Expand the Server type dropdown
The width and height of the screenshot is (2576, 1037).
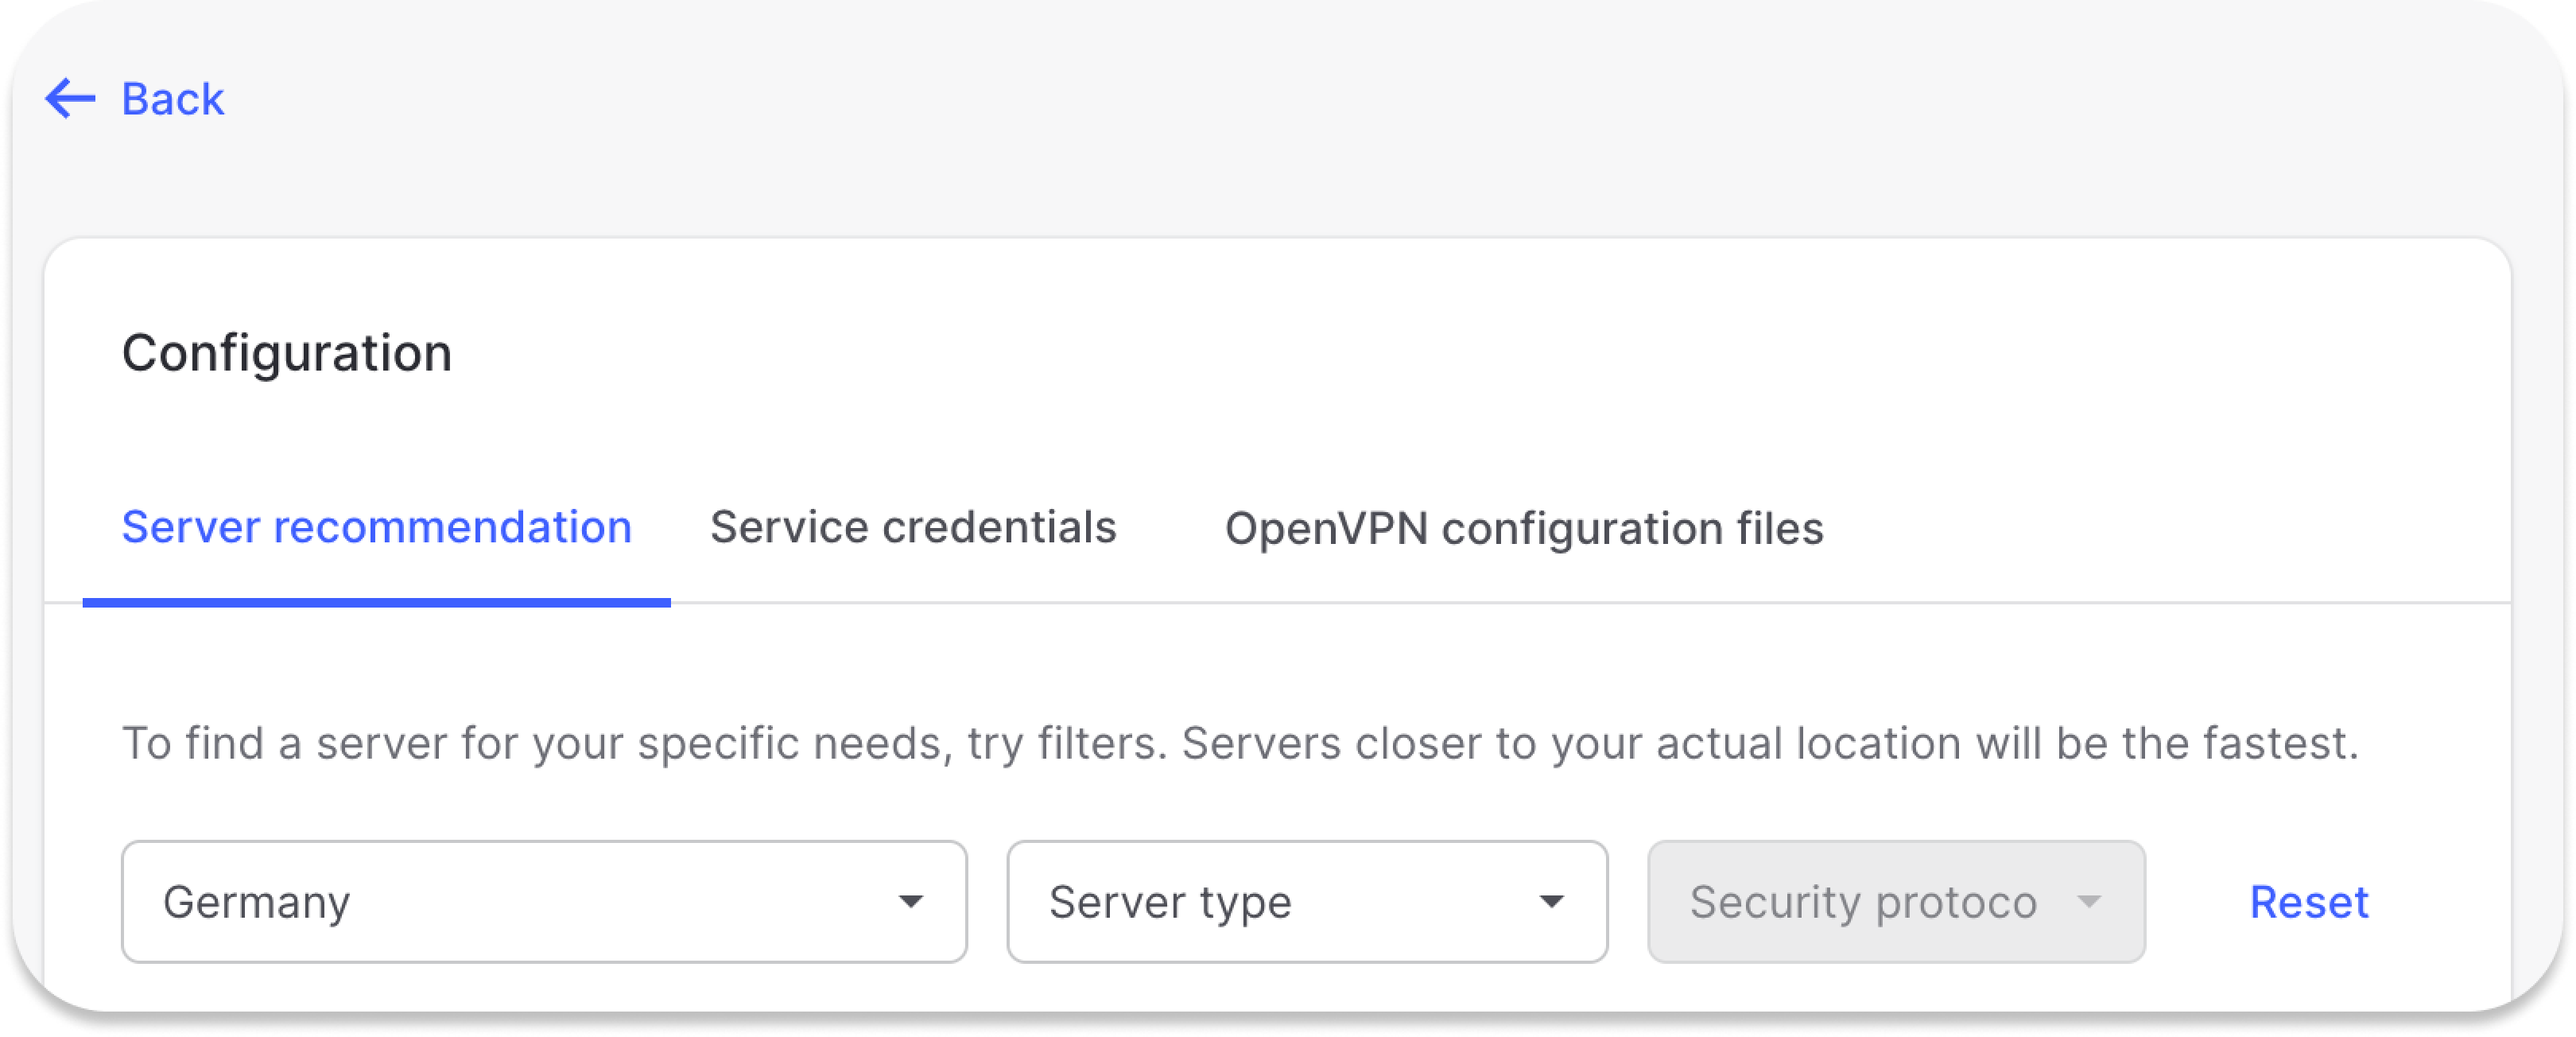pyautogui.click(x=1306, y=901)
